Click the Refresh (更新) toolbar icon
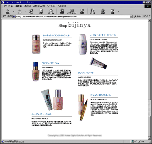The height and width of the screenshot is (144, 152). 41,12
